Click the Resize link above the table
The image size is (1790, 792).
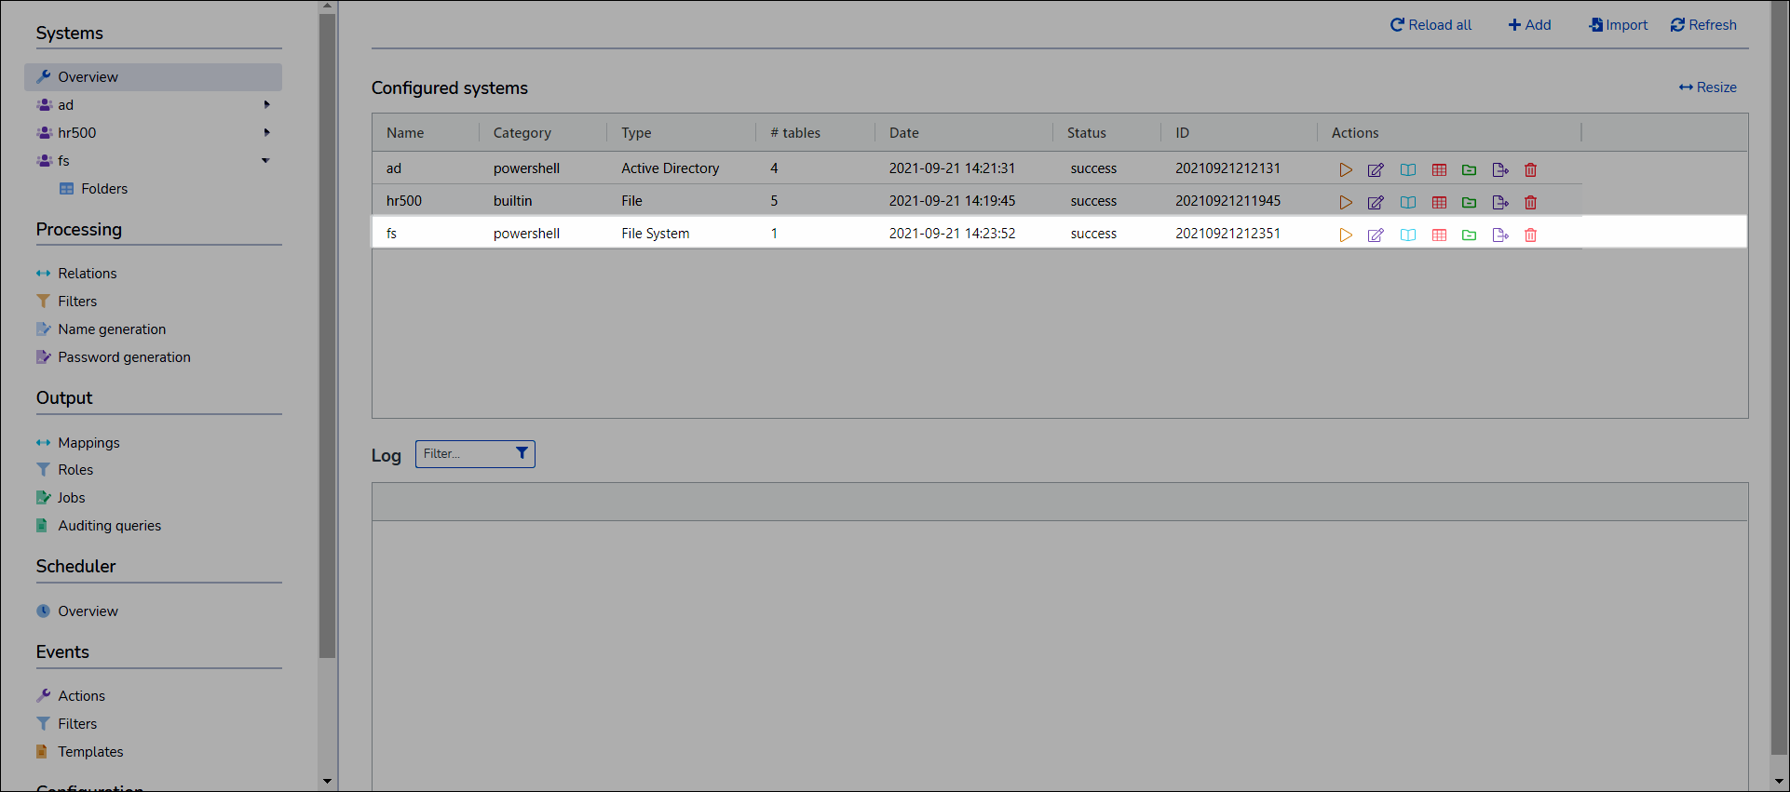(x=1707, y=87)
